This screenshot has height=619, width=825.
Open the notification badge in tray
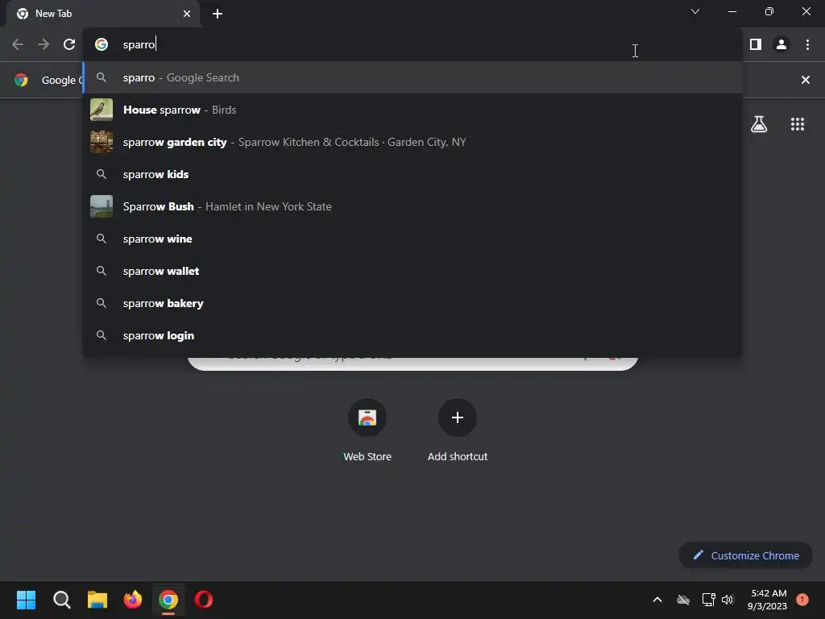(x=802, y=600)
